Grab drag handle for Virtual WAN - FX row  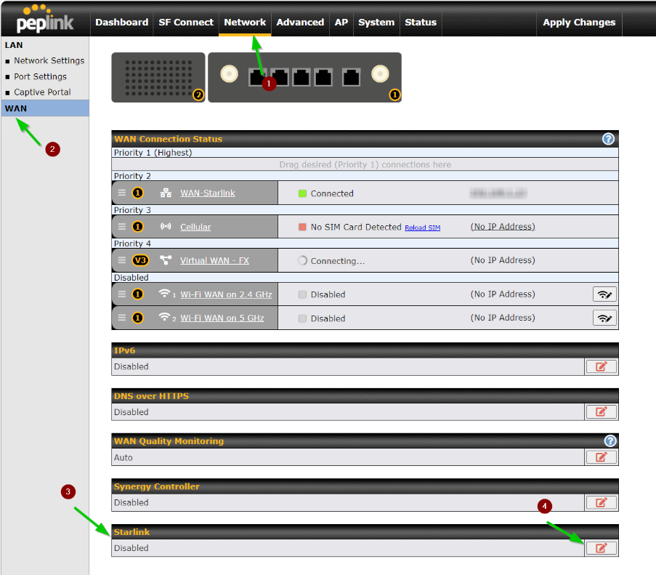click(x=122, y=260)
